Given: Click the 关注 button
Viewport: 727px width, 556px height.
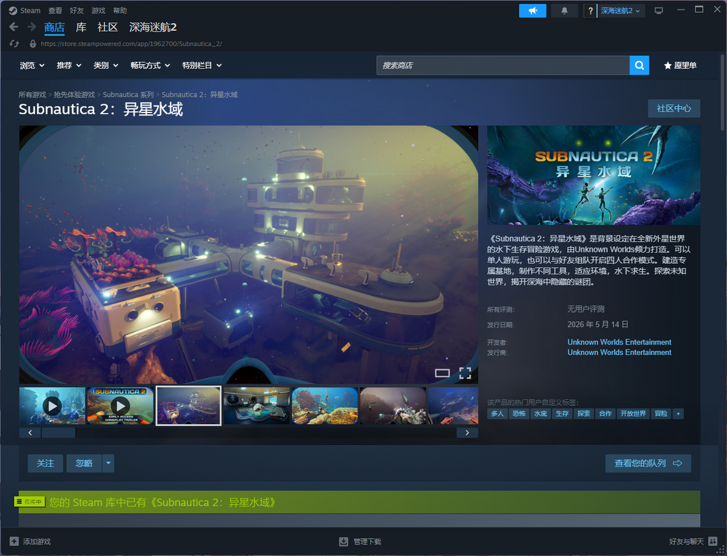Looking at the screenshot, I should click(x=46, y=463).
